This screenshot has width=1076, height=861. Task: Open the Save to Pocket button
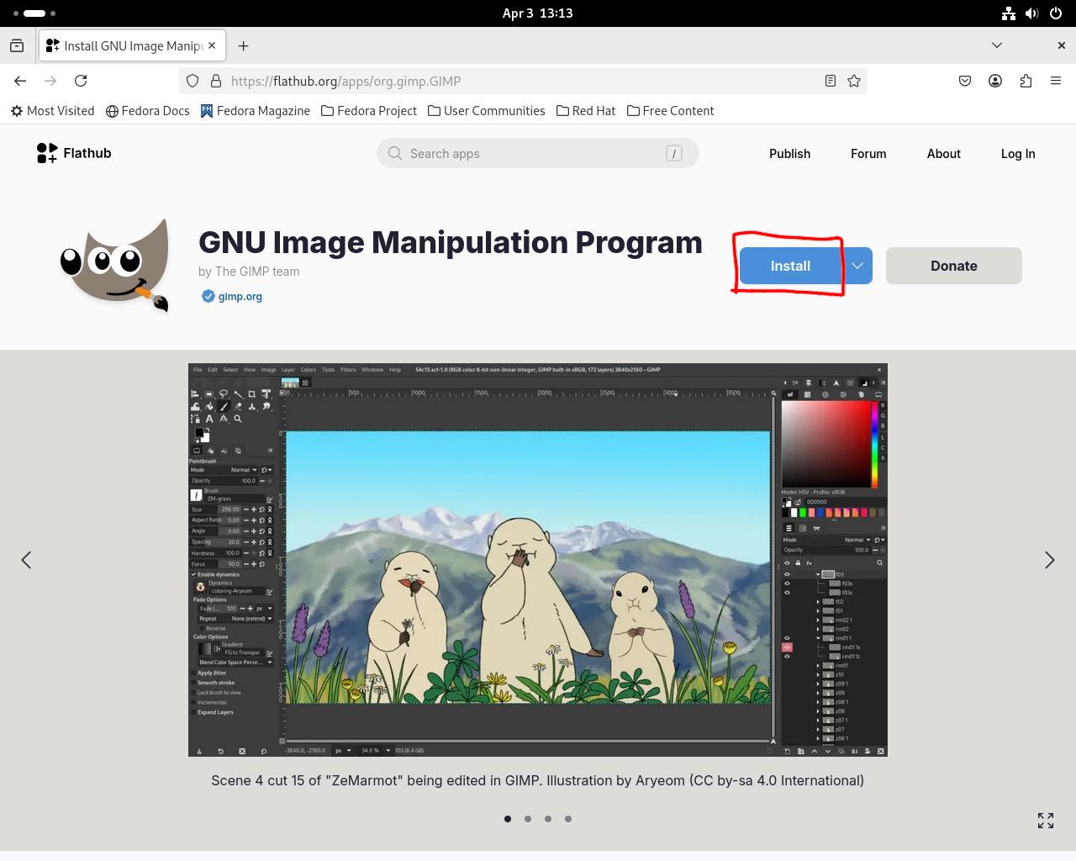[965, 81]
